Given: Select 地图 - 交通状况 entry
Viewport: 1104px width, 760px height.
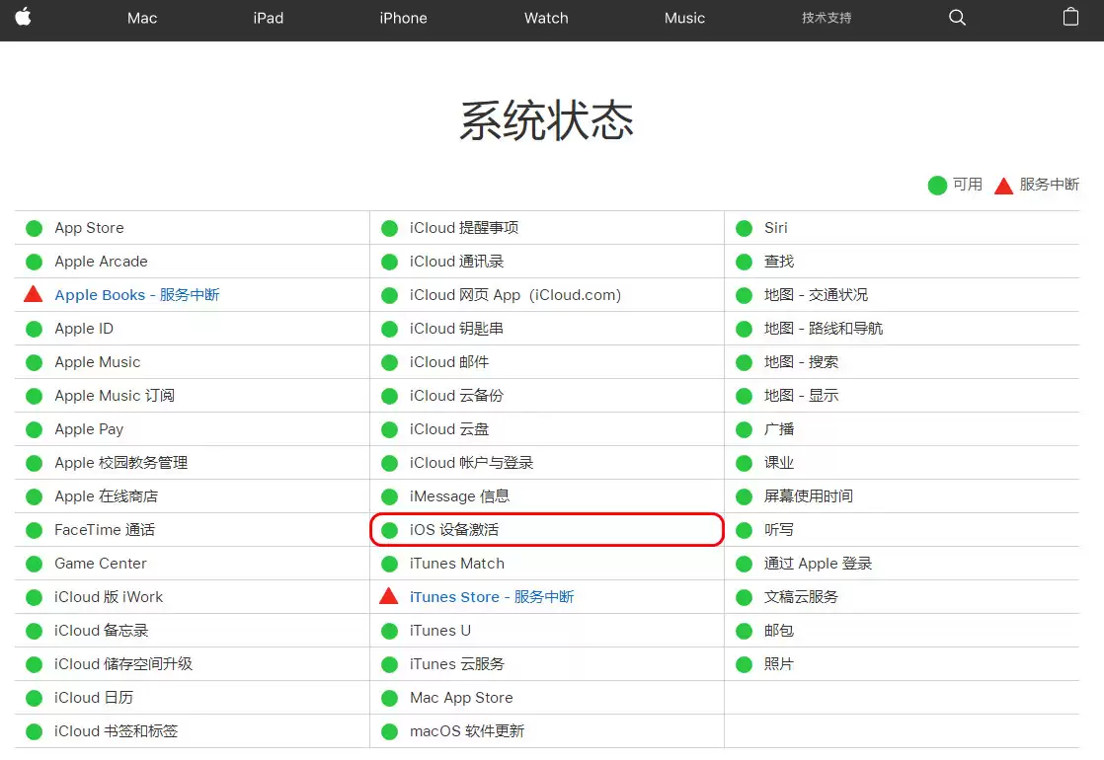Looking at the screenshot, I should click(x=816, y=295).
